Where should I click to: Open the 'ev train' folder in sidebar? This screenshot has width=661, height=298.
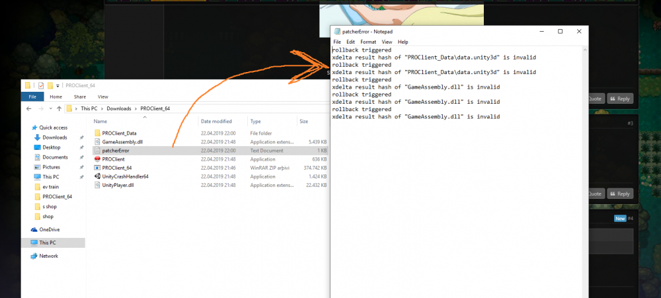point(50,187)
